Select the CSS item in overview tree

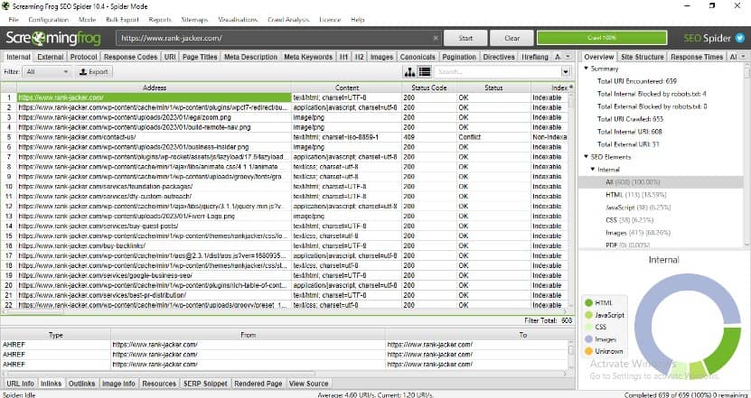click(629, 220)
